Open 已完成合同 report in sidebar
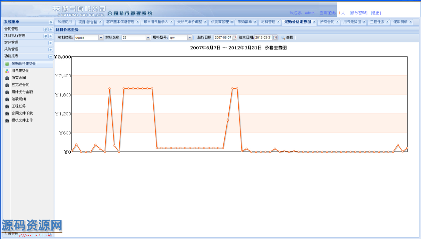Viewport: 421px width, 239px height. (x=28, y=85)
